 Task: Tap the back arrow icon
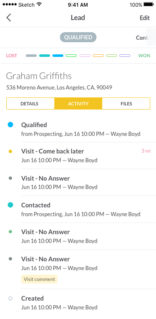pyautogui.click(x=8, y=18)
